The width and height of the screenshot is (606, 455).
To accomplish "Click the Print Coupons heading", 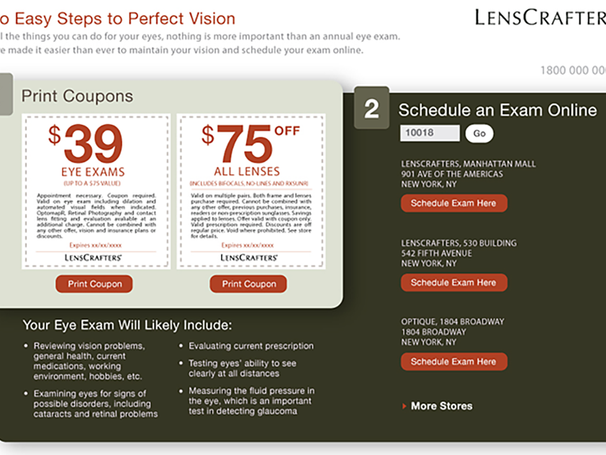I will point(77,96).
